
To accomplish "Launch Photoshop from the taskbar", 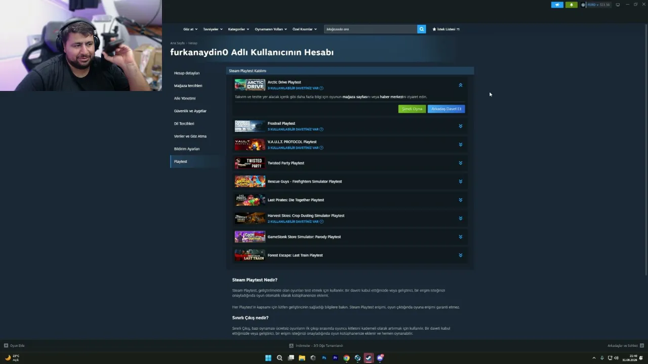I will coord(324,358).
